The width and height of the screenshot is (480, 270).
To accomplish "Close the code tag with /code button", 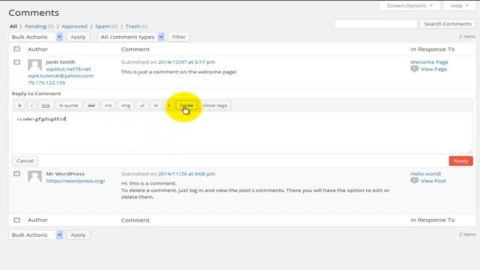I will tap(187, 105).
